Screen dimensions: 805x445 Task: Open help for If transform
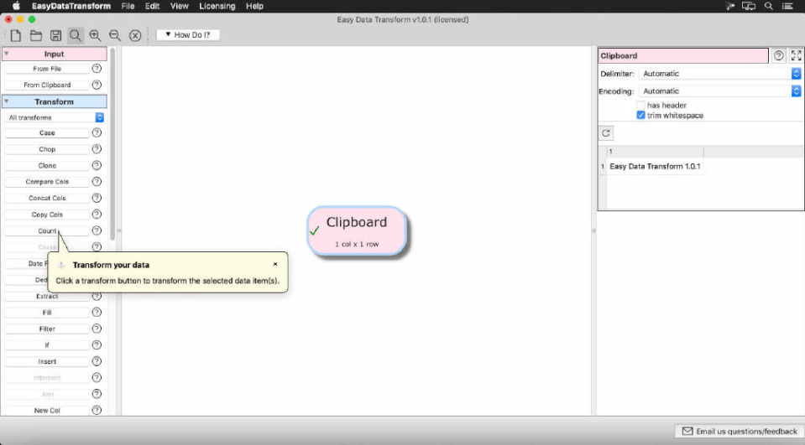click(97, 345)
